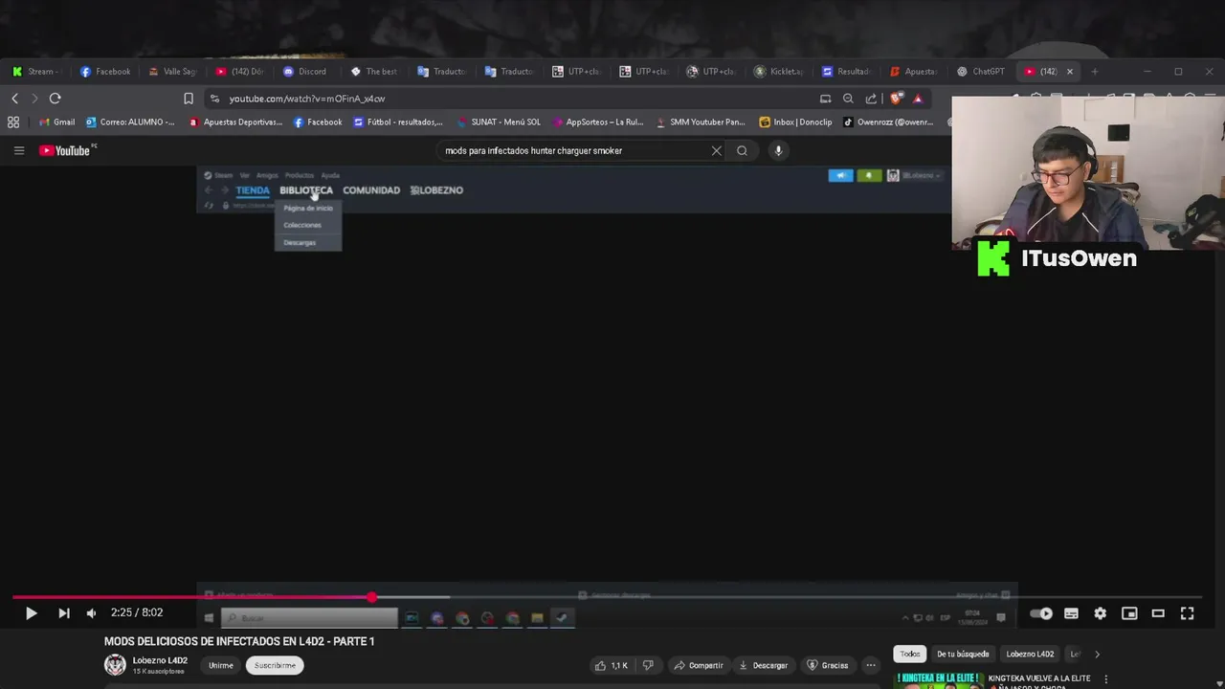Like the video (1,1 K)
This screenshot has height=689, width=1225.
612,665
